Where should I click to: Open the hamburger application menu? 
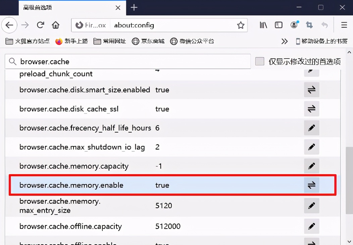tap(344, 25)
